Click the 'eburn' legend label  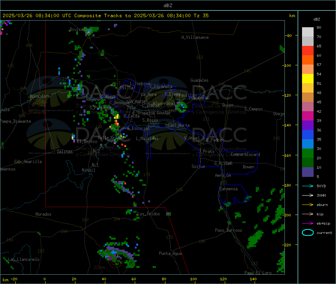pos(322,205)
